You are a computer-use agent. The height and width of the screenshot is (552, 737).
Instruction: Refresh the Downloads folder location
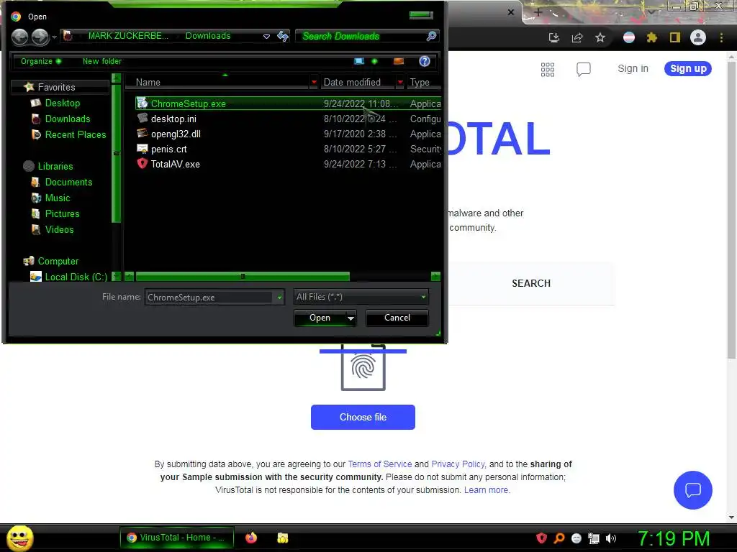[x=282, y=36]
